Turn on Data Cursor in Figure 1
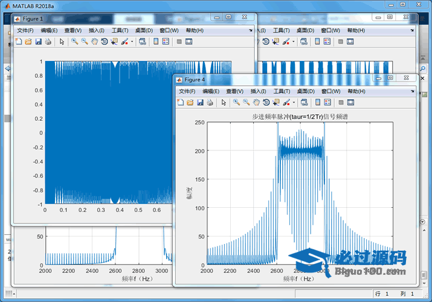Image resolution: width=432 pixels, height=302 pixels. [114, 42]
